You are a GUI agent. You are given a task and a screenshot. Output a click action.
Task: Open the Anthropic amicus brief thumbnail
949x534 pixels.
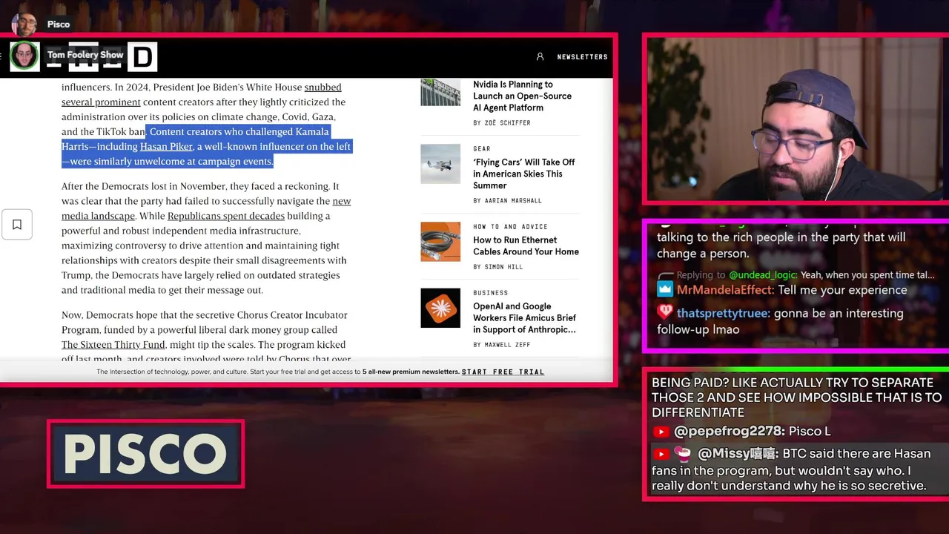(x=440, y=308)
